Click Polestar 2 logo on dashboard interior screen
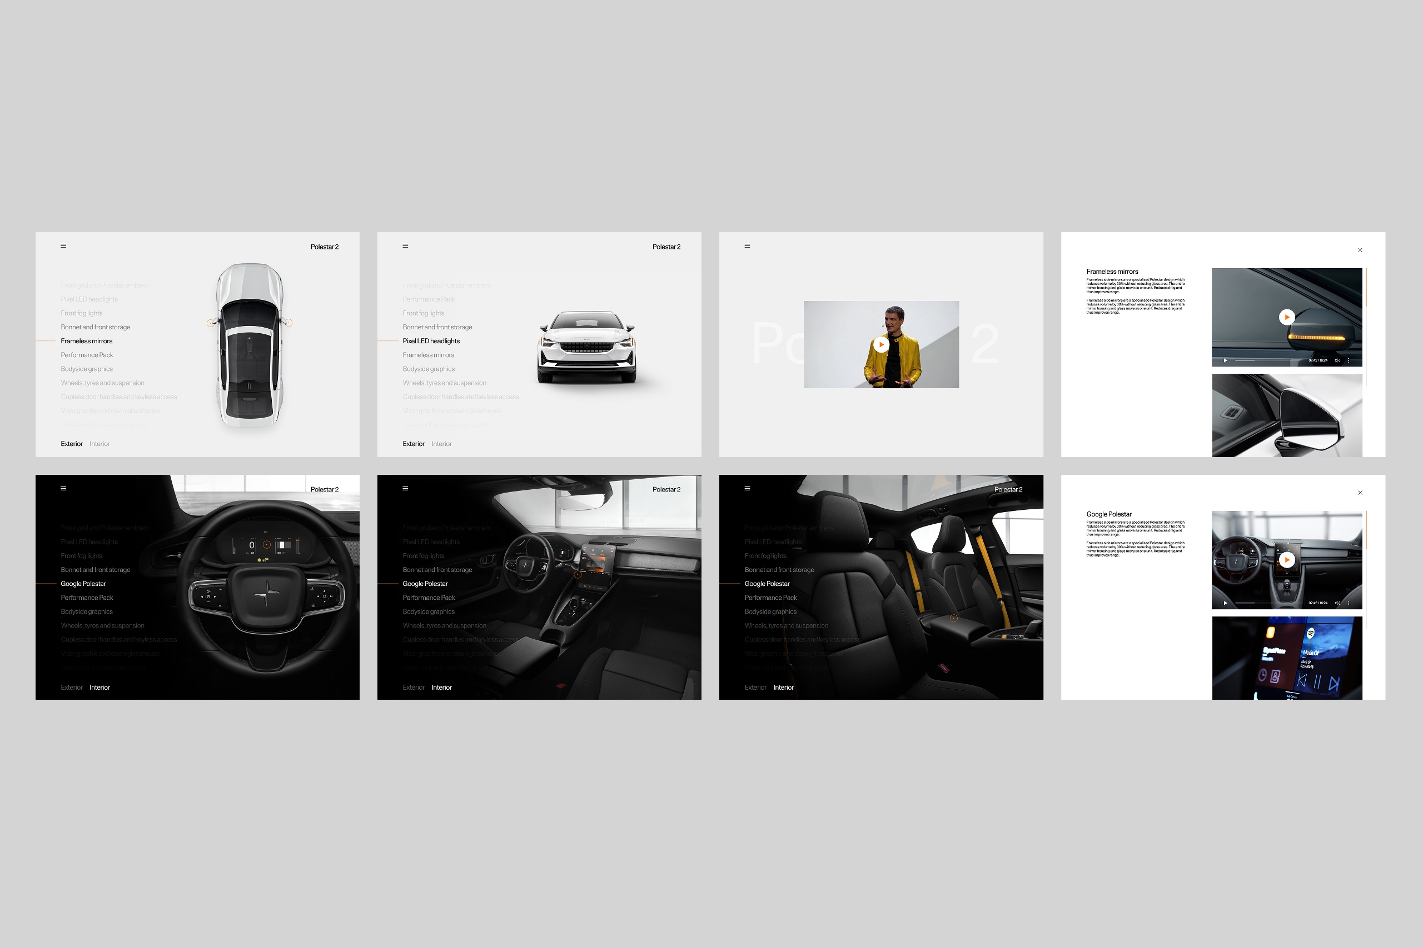This screenshot has width=1423, height=948. (x=666, y=489)
